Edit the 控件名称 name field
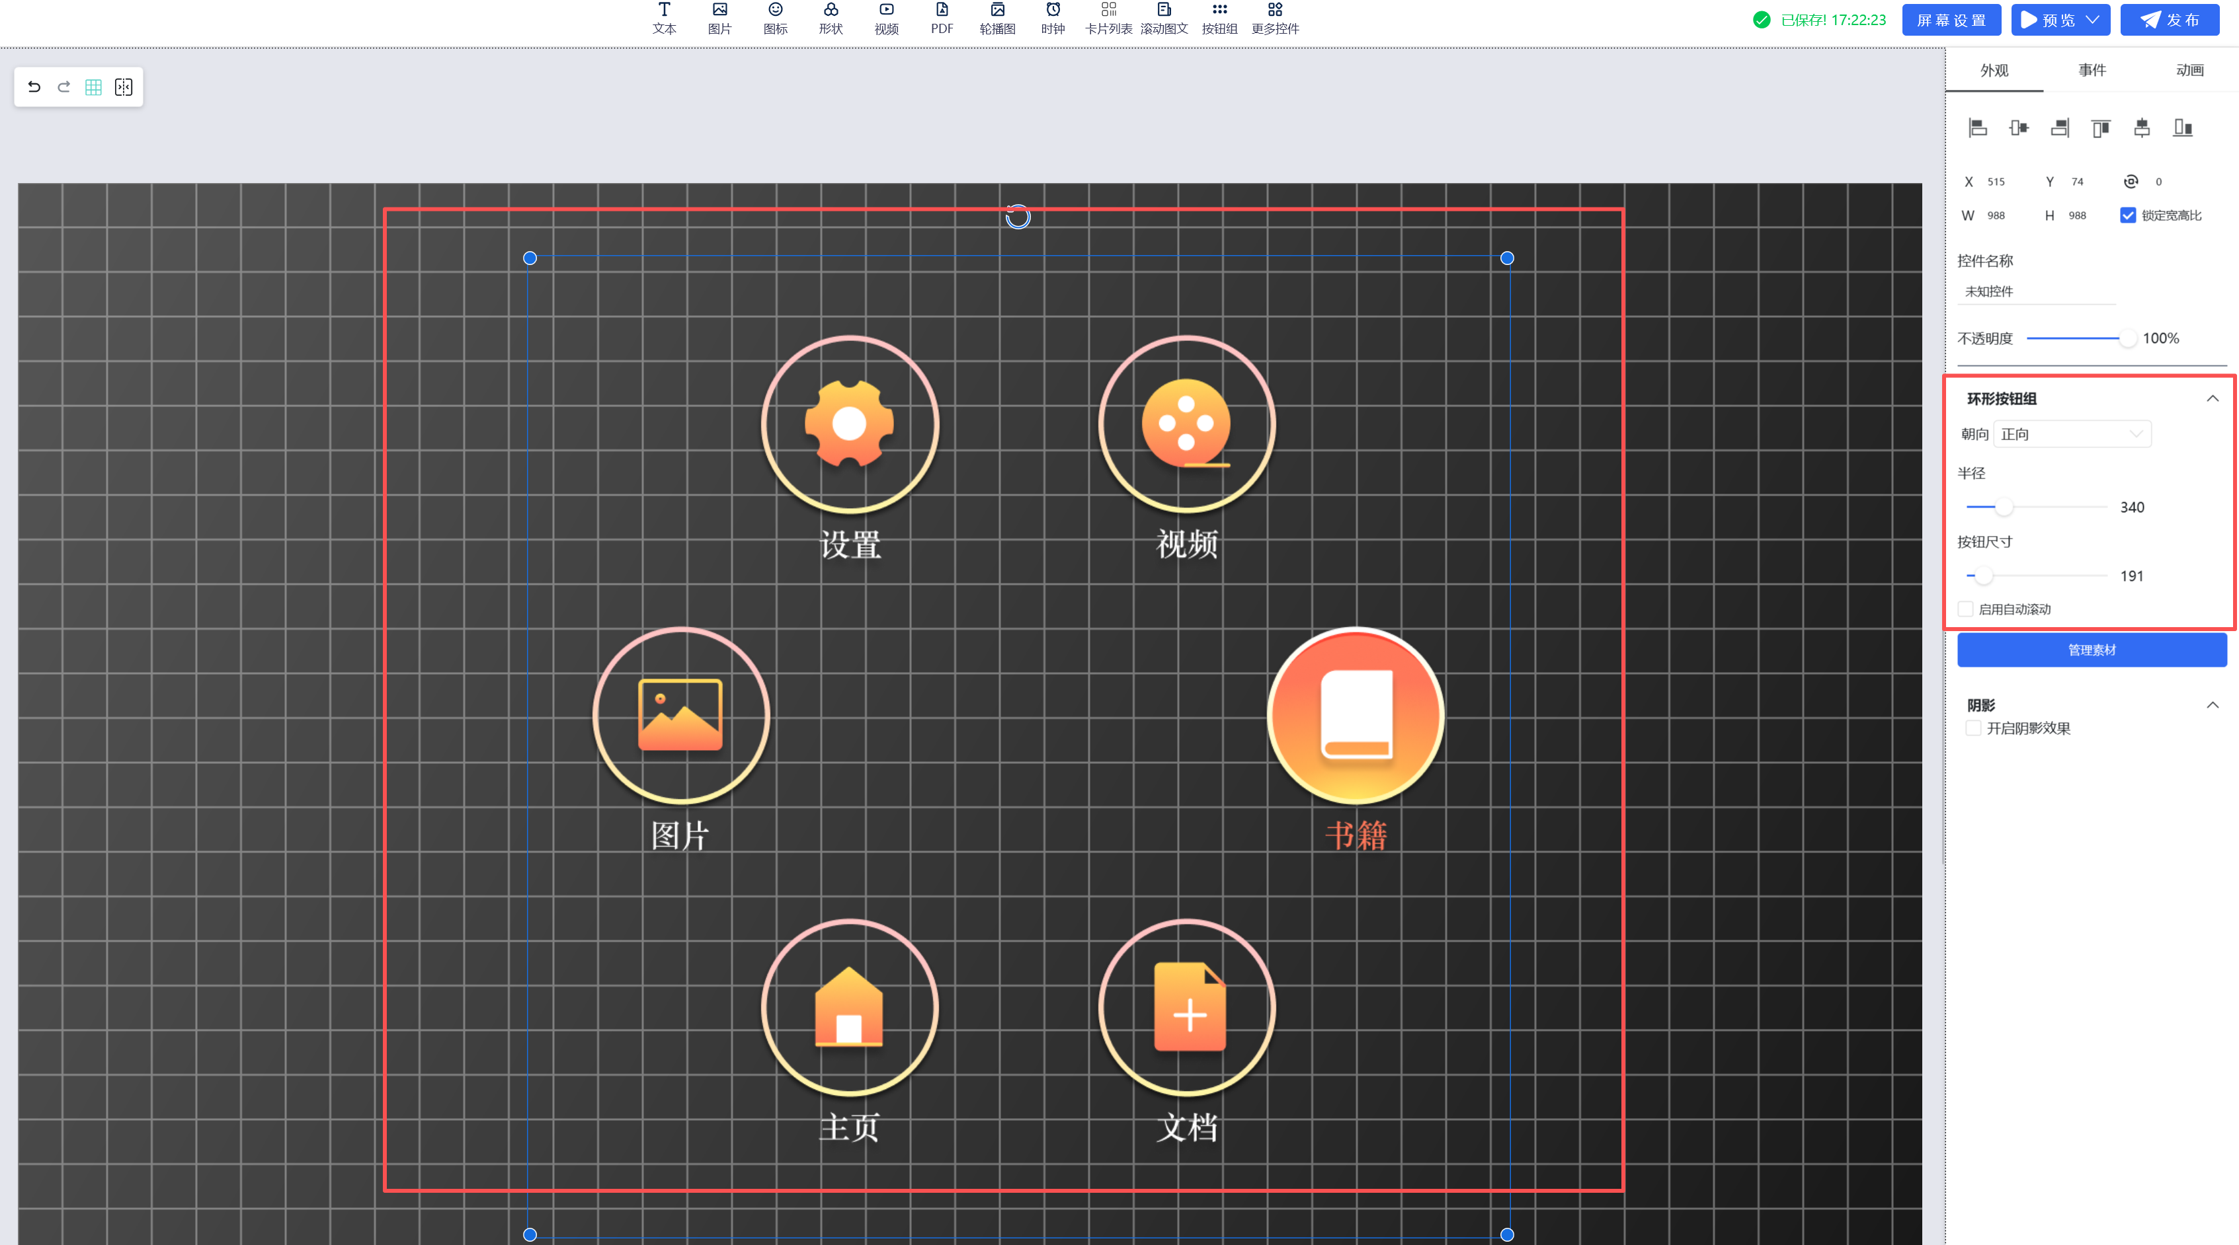Screen dimensions: 2239x1245 (x=2037, y=292)
